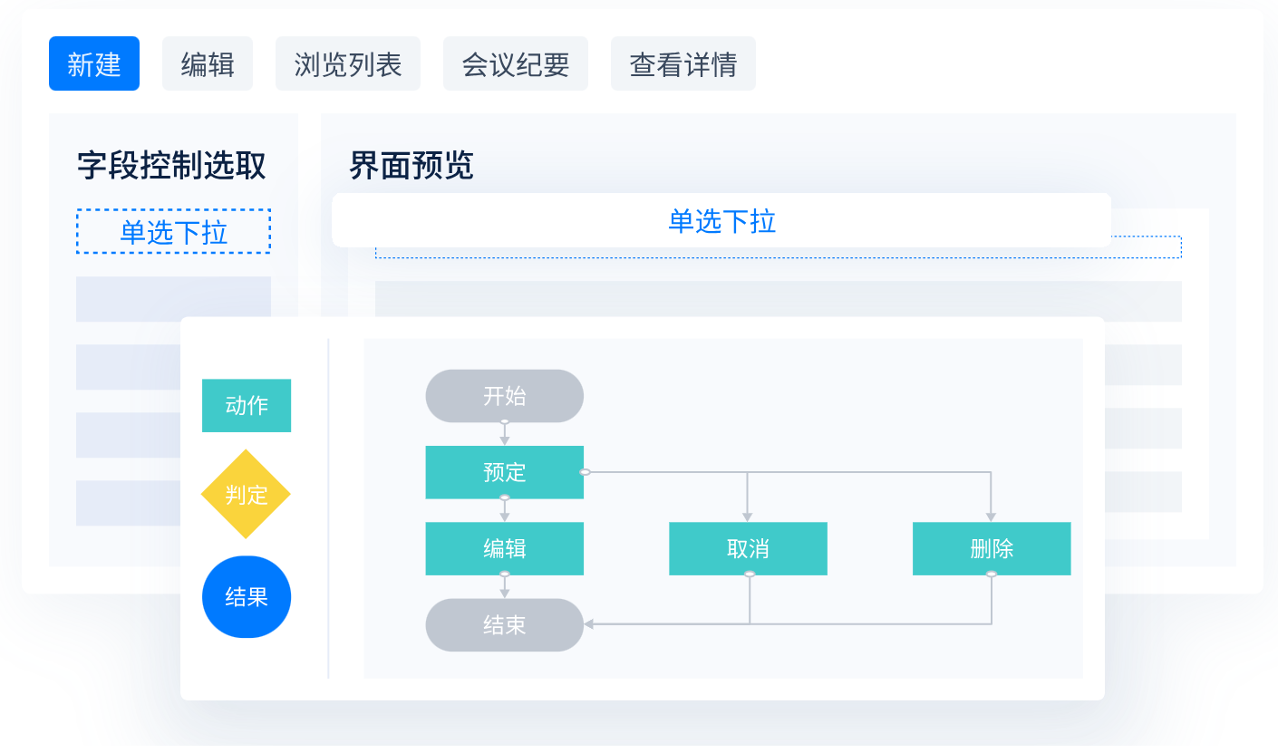This screenshot has height=753, width=1278.
Task: Select the 取消 flowchart node
Action: coord(748,548)
